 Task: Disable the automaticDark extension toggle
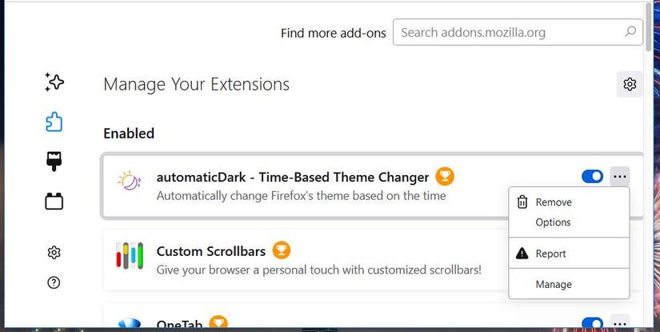click(592, 177)
